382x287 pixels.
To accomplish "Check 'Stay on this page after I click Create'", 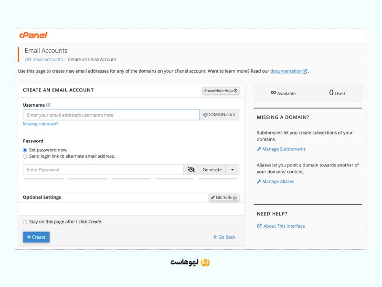I will click(25, 222).
